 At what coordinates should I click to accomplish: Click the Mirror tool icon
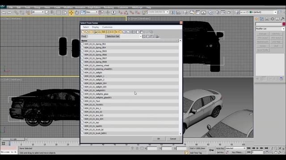172,12
